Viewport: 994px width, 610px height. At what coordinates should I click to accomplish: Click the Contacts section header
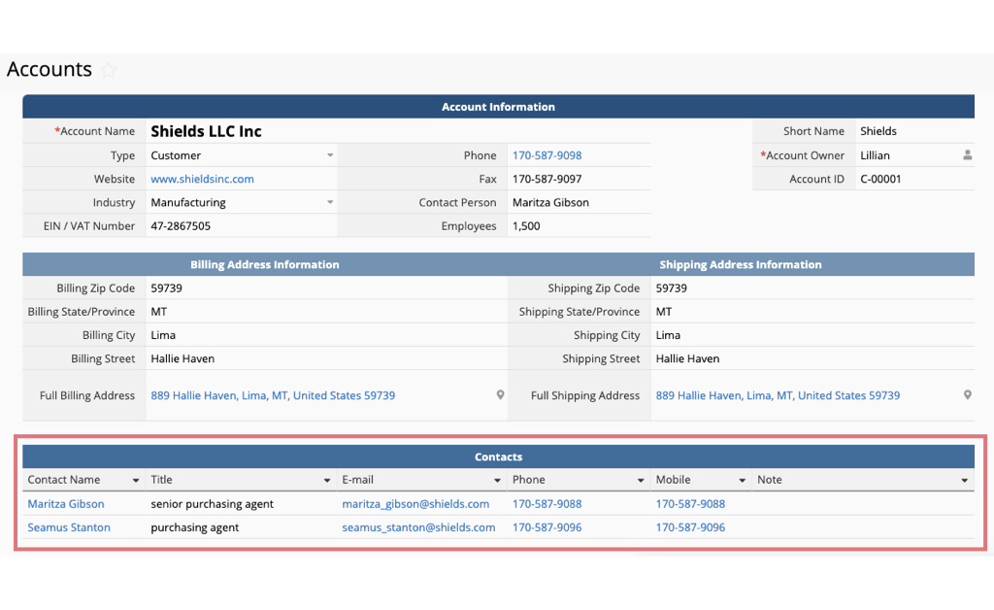[498, 457]
